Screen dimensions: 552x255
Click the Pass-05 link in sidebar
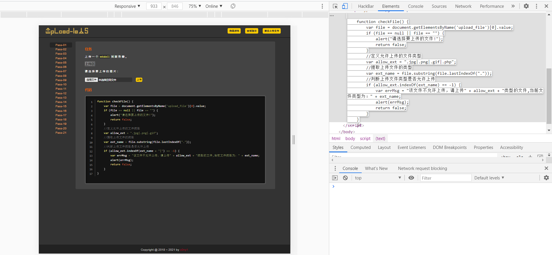point(61,62)
